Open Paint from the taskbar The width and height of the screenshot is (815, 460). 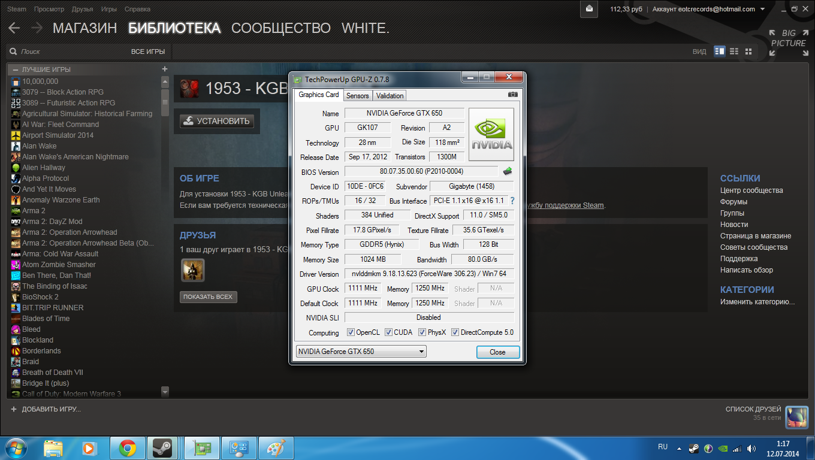click(276, 447)
